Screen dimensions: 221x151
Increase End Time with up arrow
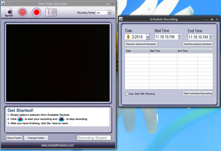211,36
